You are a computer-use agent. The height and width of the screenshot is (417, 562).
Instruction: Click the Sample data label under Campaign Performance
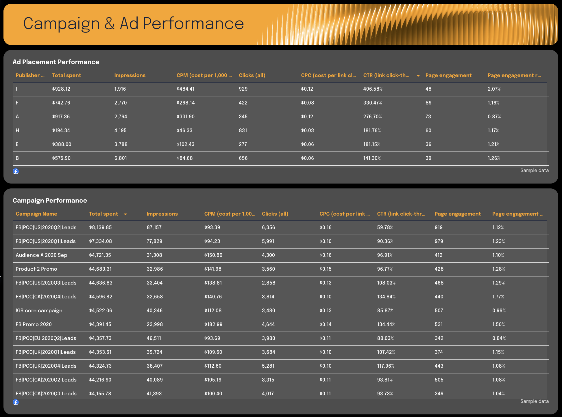coord(534,401)
